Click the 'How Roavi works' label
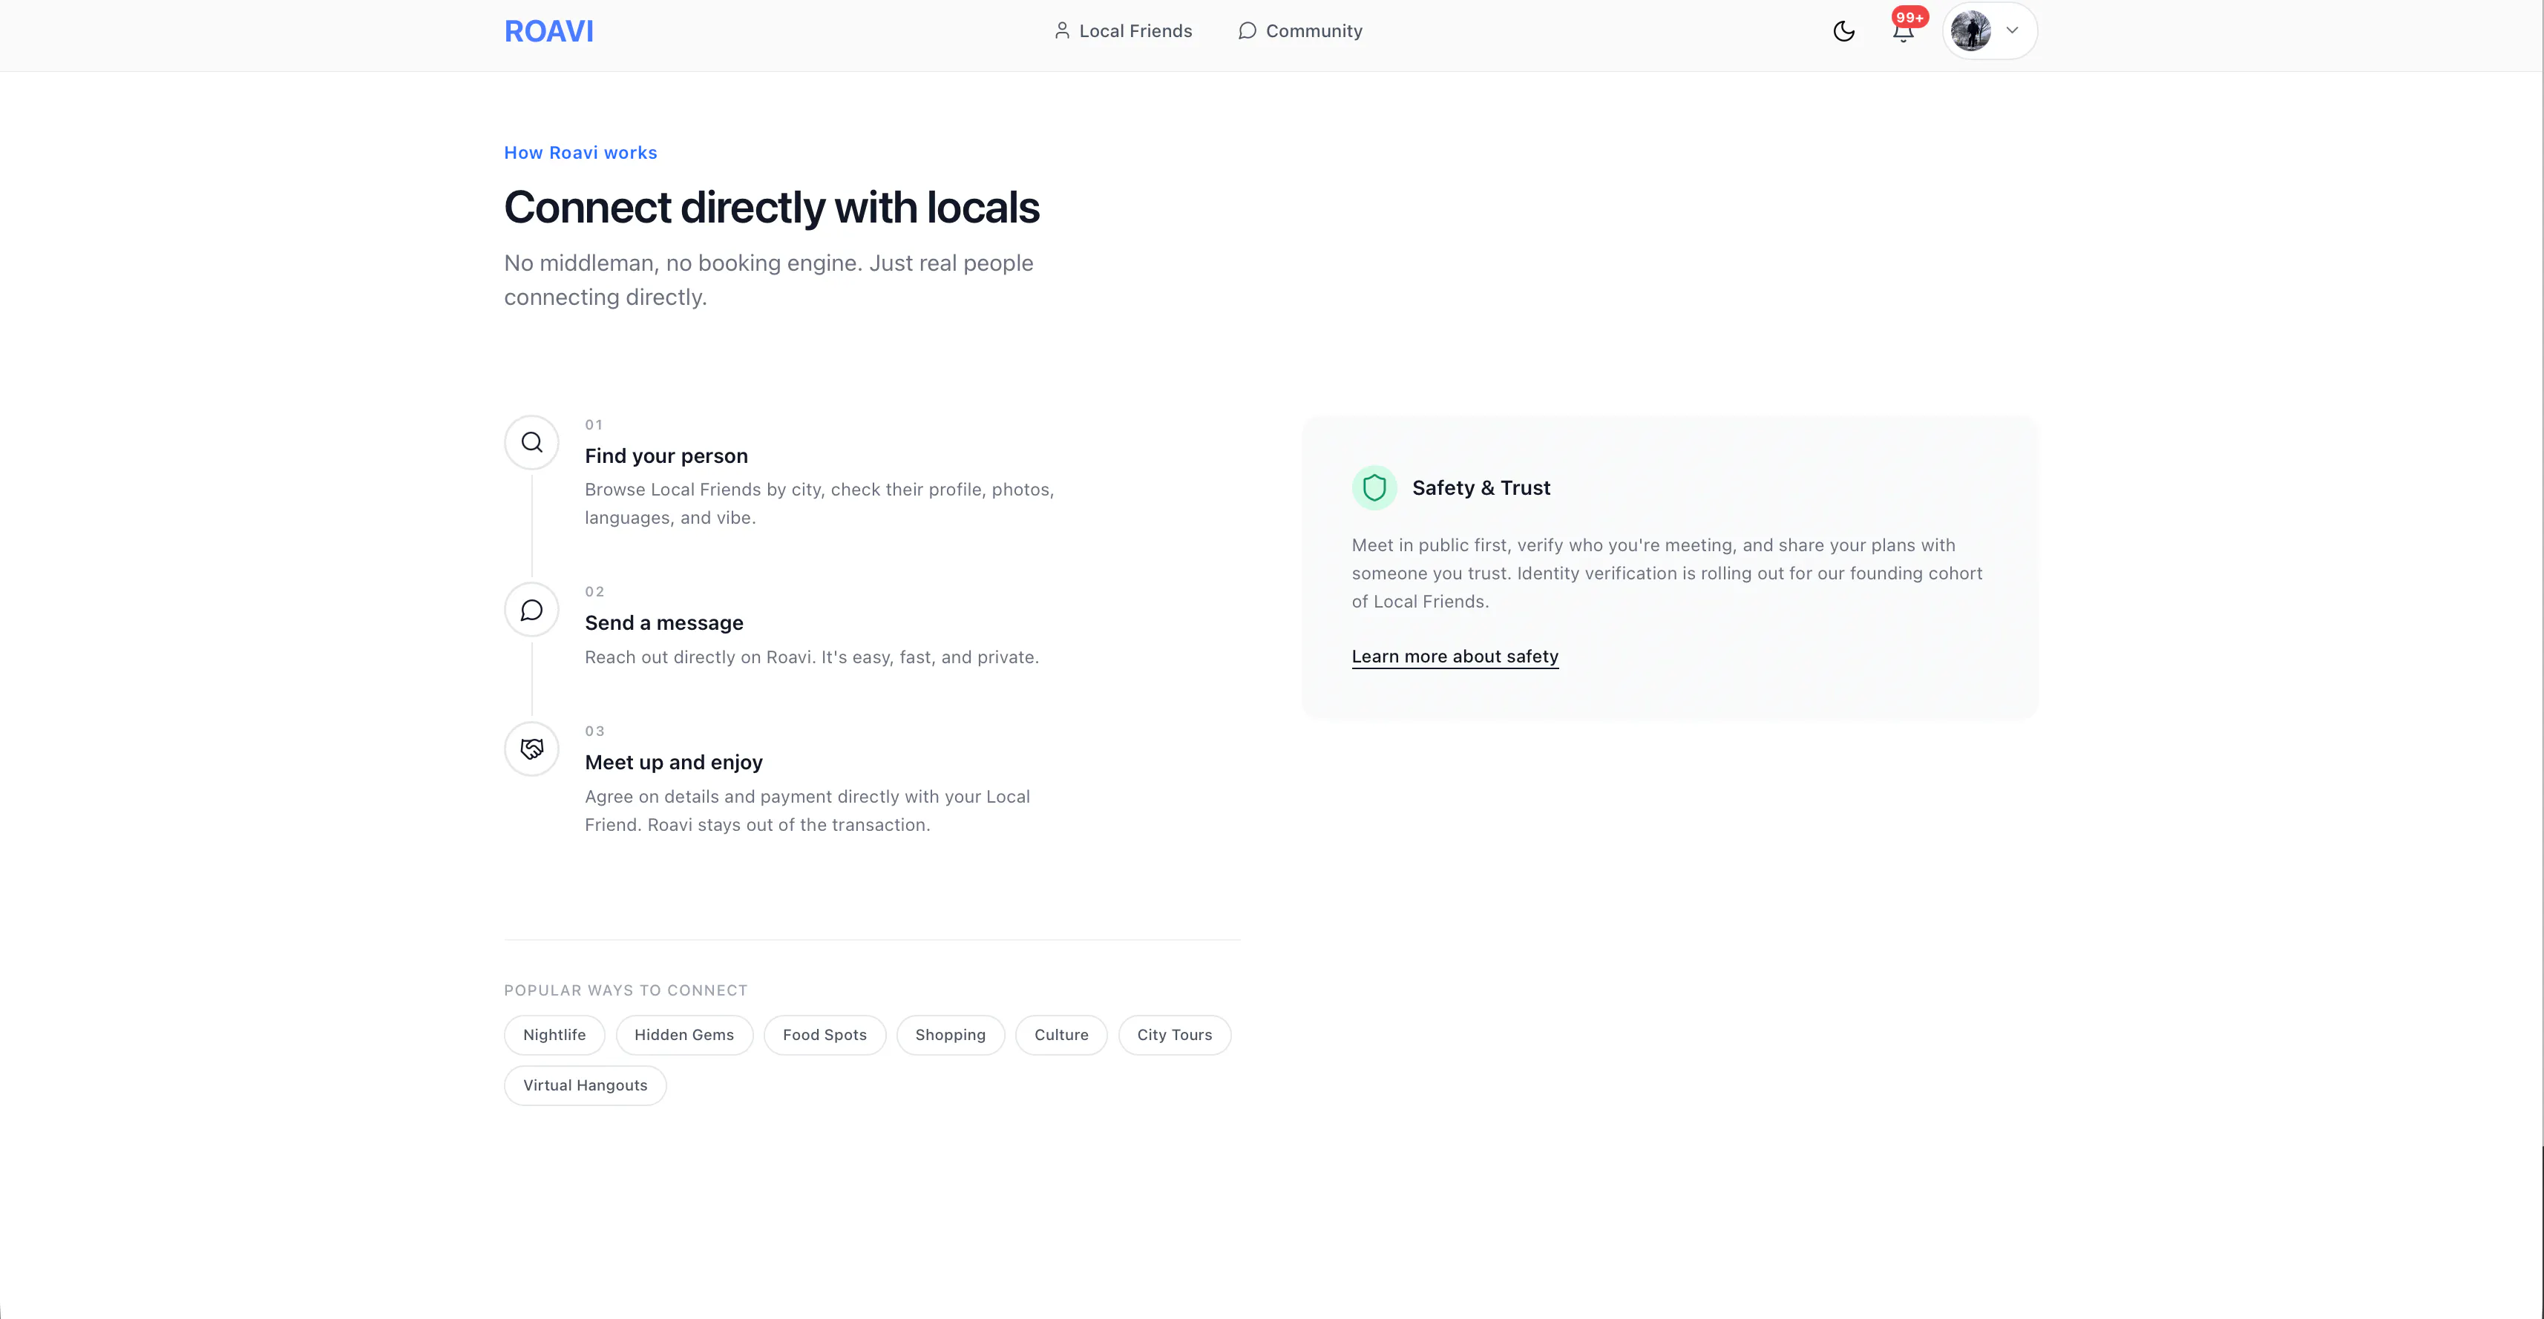Viewport: 2544px width, 1319px height. 580,153
